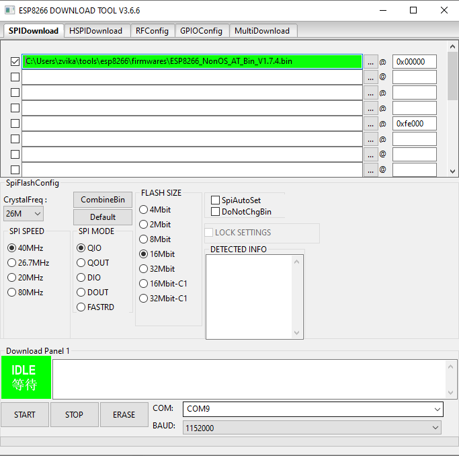Click the app icon in the title bar
Image resolution: width=459 pixels, height=456 pixels.
[x=9, y=10]
